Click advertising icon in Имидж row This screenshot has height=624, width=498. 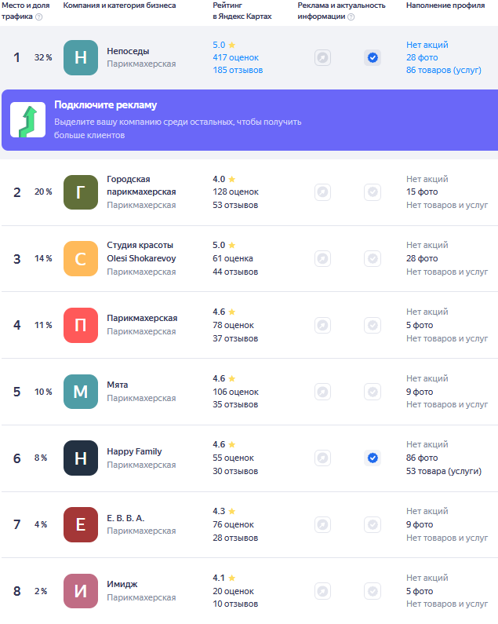tap(322, 591)
